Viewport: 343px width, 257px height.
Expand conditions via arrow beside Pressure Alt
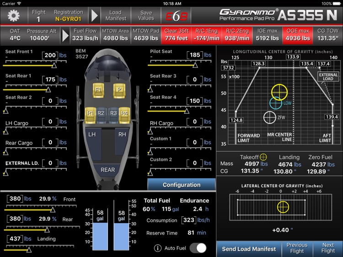pos(65,35)
